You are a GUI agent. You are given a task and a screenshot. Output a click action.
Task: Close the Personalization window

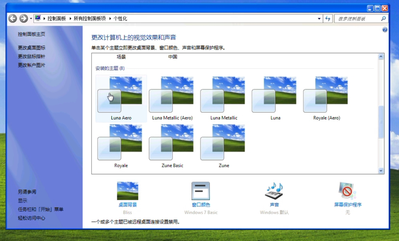pyautogui.click(x=385, y=8)
